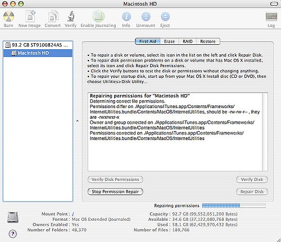Click the Enable Journaling toolbar icon
281x242 pixels.
click(98, 16)
